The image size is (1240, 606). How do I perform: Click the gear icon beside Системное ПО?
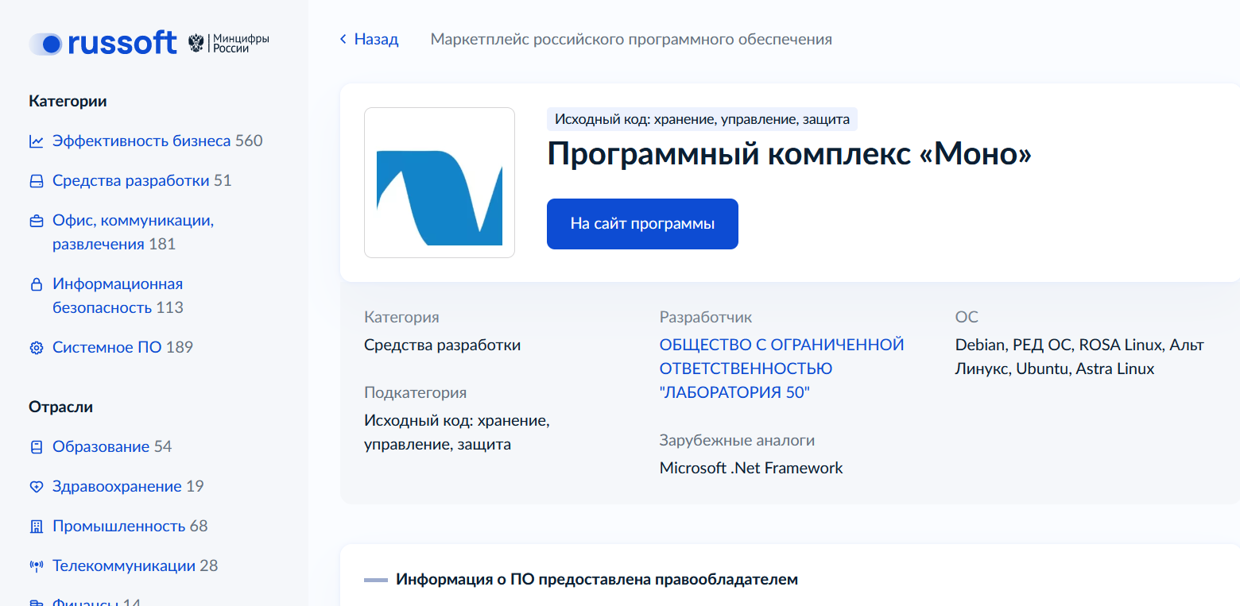(x=36, y=348)
